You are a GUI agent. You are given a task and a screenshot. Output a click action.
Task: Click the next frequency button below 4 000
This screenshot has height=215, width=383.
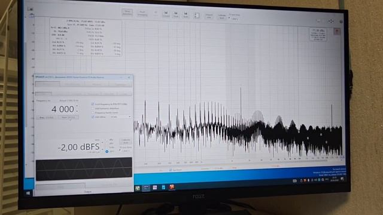(68, 118)
